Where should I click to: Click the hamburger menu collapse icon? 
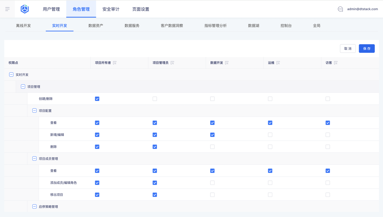(7, 9)
